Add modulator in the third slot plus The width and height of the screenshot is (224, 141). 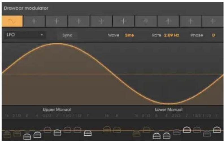pos(56,21)
